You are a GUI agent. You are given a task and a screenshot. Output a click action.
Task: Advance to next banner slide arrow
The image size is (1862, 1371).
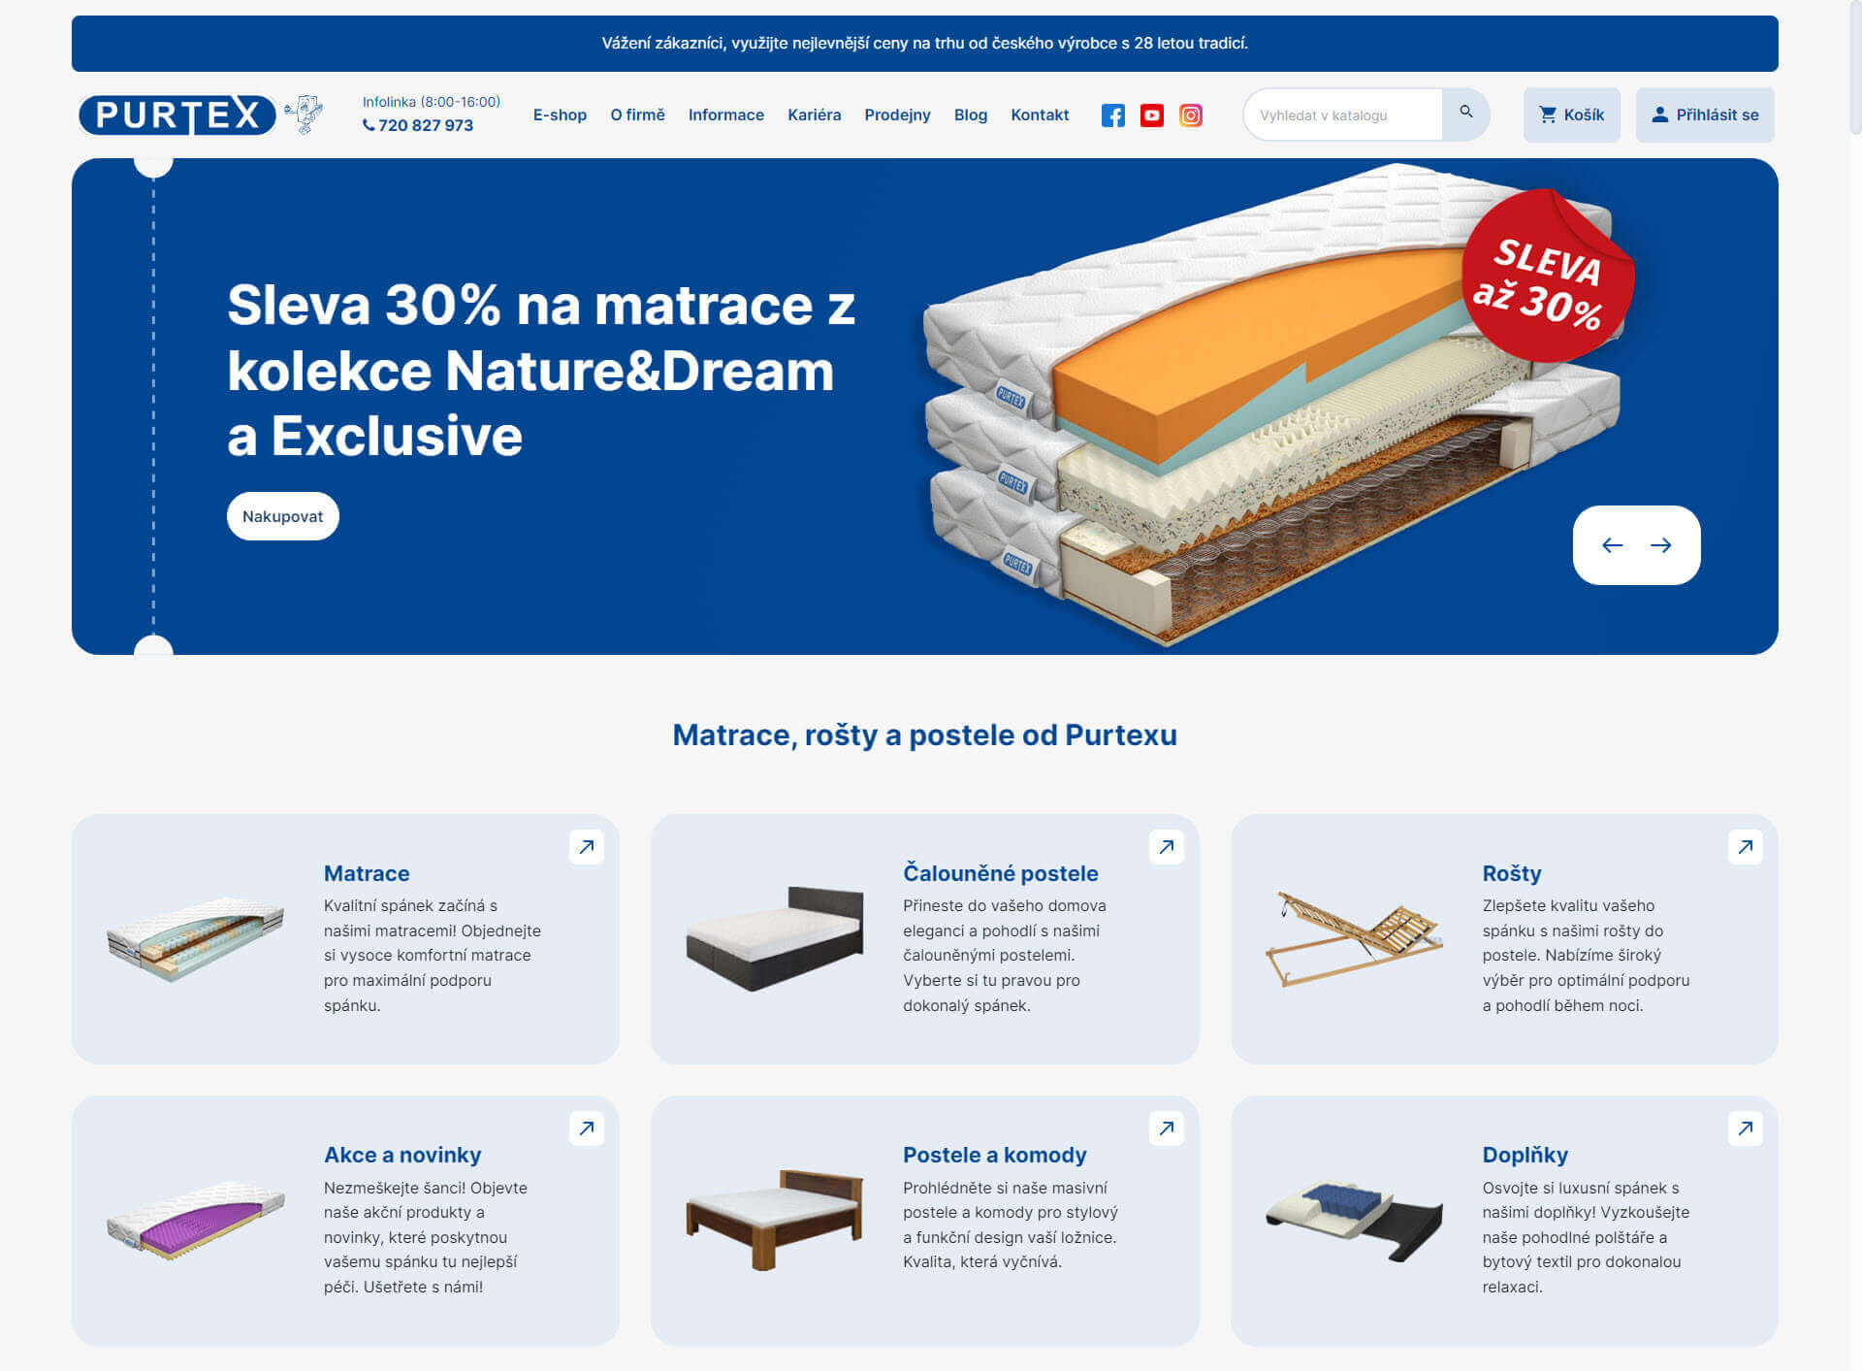tap(1660, 545)
